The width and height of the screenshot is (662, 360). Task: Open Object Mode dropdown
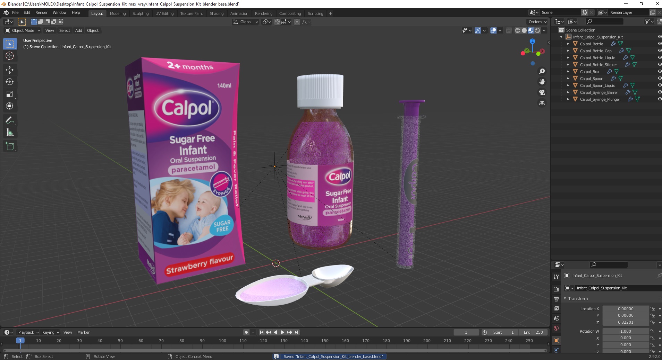(23, 30)
